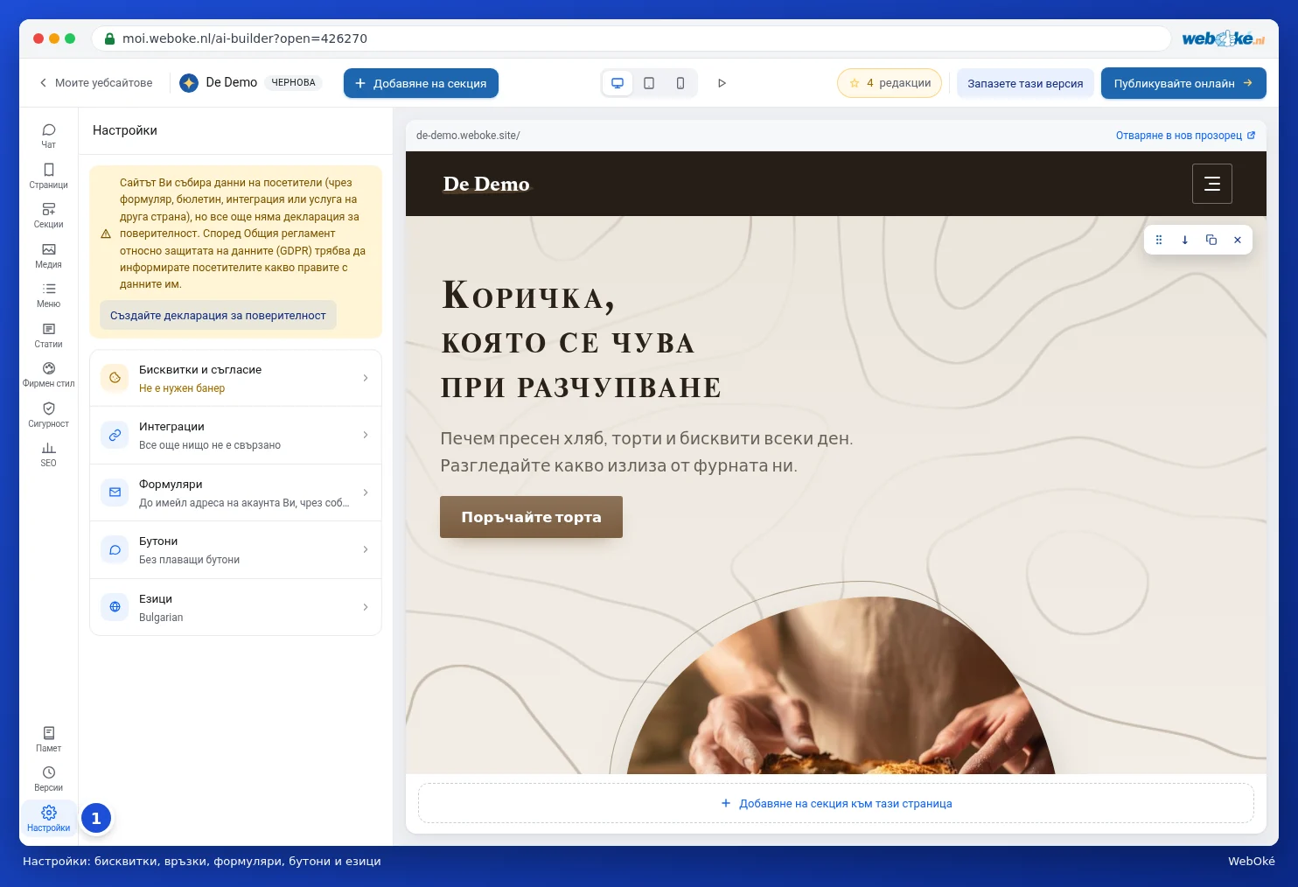
Task: Click the De Demo project name in header
Action: tap(231, 82)
